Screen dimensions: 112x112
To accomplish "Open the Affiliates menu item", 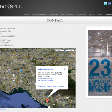I will [81, 14].
